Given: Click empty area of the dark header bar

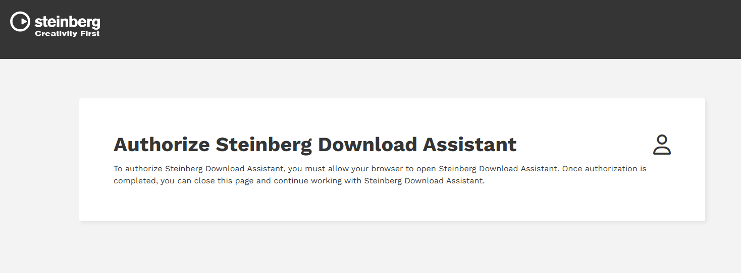Looking at the screenshot, I should pos(404,29).
